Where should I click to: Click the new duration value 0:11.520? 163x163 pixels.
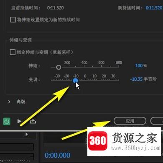click(x=154, y=8)
